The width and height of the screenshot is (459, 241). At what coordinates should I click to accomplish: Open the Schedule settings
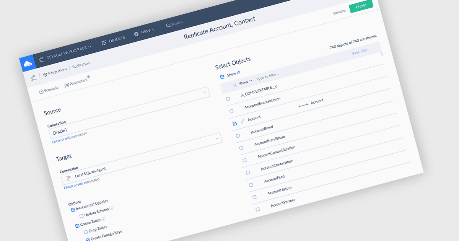[49, 90]
